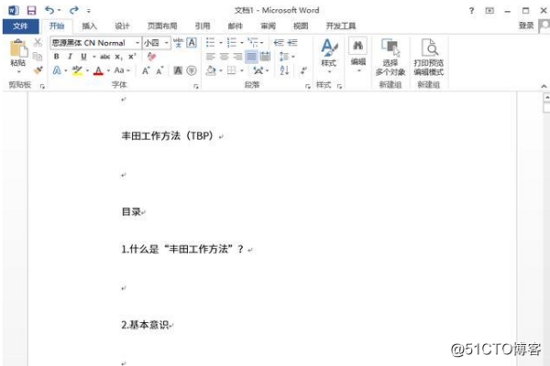Click Select Multiple Objects icon
This screenshot has width=550, height=366.
coord(390,57)
